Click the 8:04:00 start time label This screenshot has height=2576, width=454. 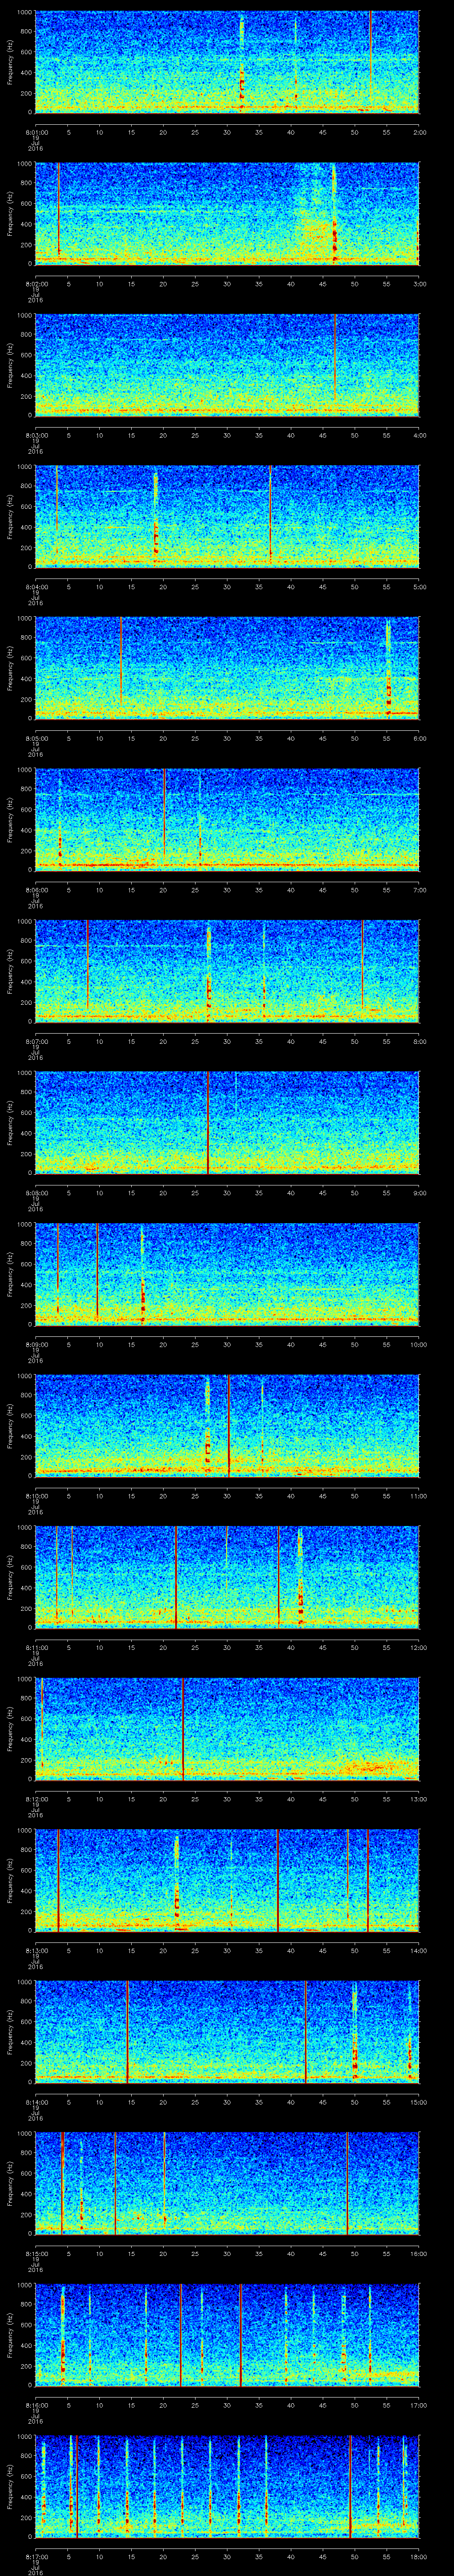coord(36,587)
